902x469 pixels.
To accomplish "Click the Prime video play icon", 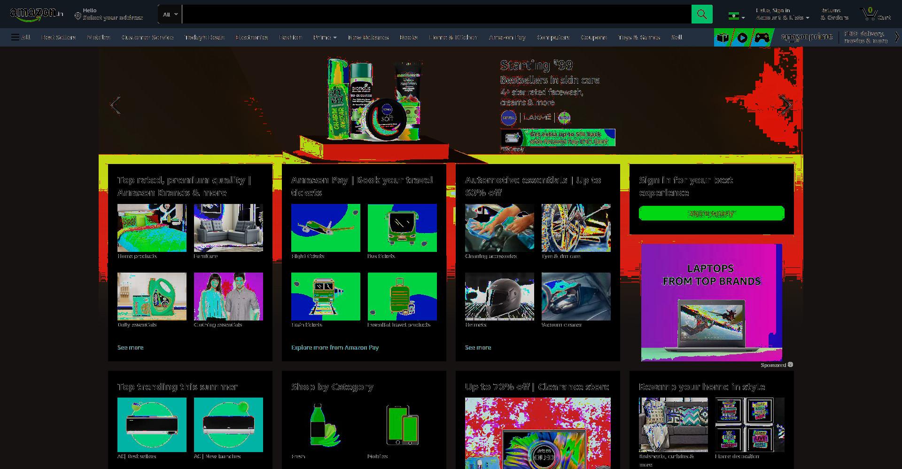I will coord(742,38).
